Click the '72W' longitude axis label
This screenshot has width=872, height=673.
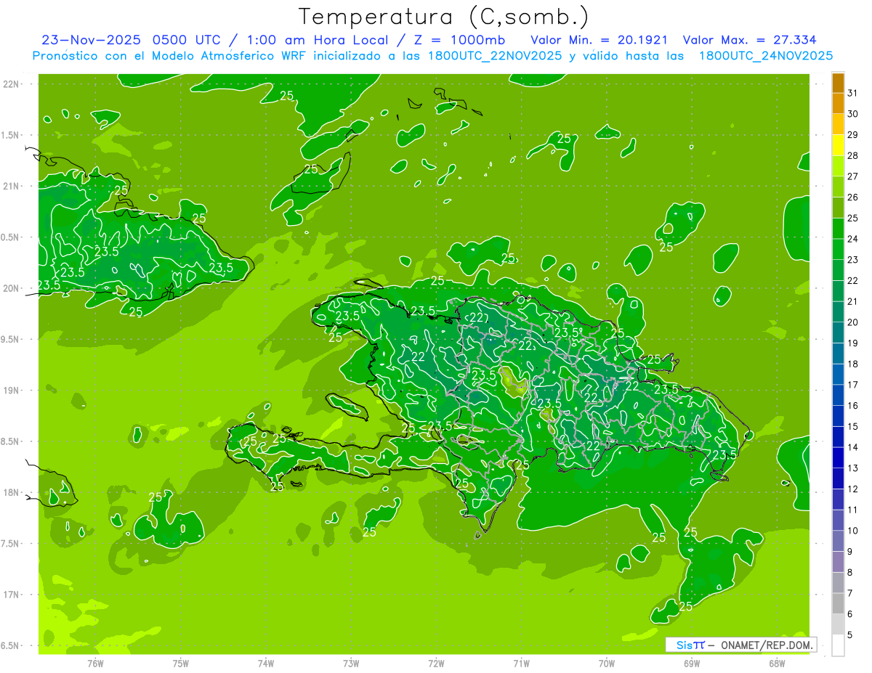[436, 664]
